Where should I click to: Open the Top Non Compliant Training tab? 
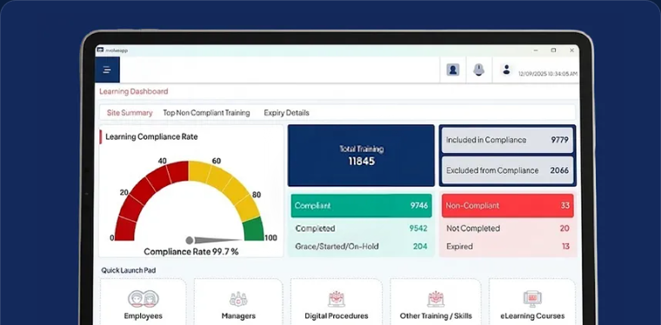coord(207,113)
